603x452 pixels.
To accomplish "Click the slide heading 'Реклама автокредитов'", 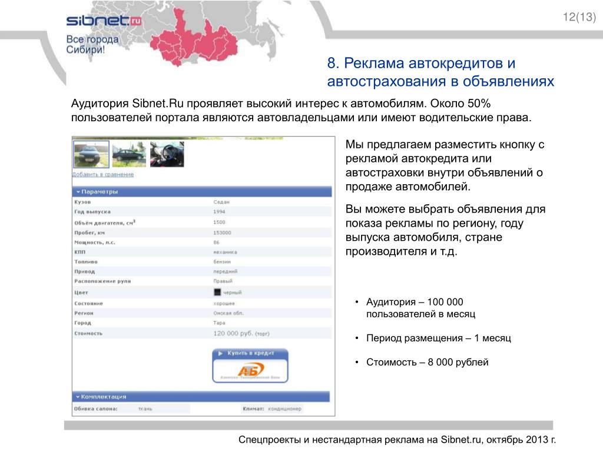I will pos(429,63).
